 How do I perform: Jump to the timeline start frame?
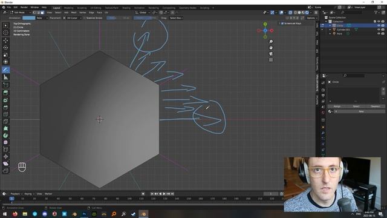pyautogui.click(x=152, y=194)
